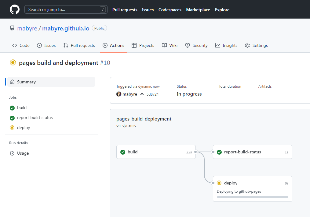Open the build node in the workflow graph
The width and height of the screenshot is (310, 217).
click(x=156, y=152)
